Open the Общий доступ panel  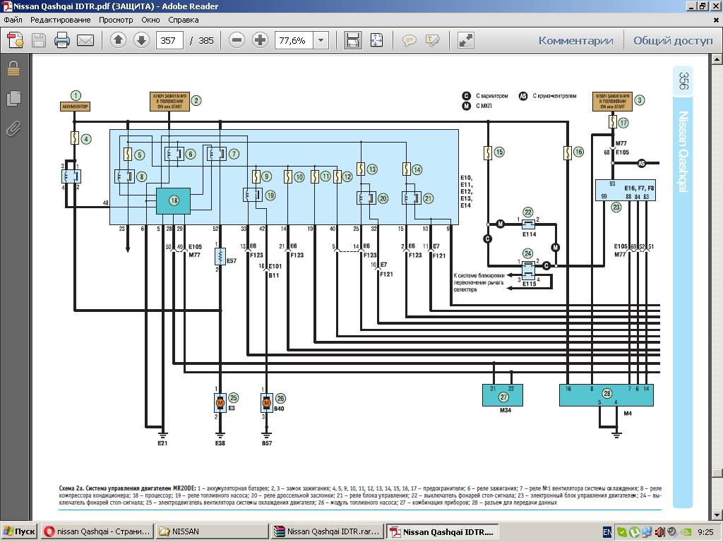(673, 40)
